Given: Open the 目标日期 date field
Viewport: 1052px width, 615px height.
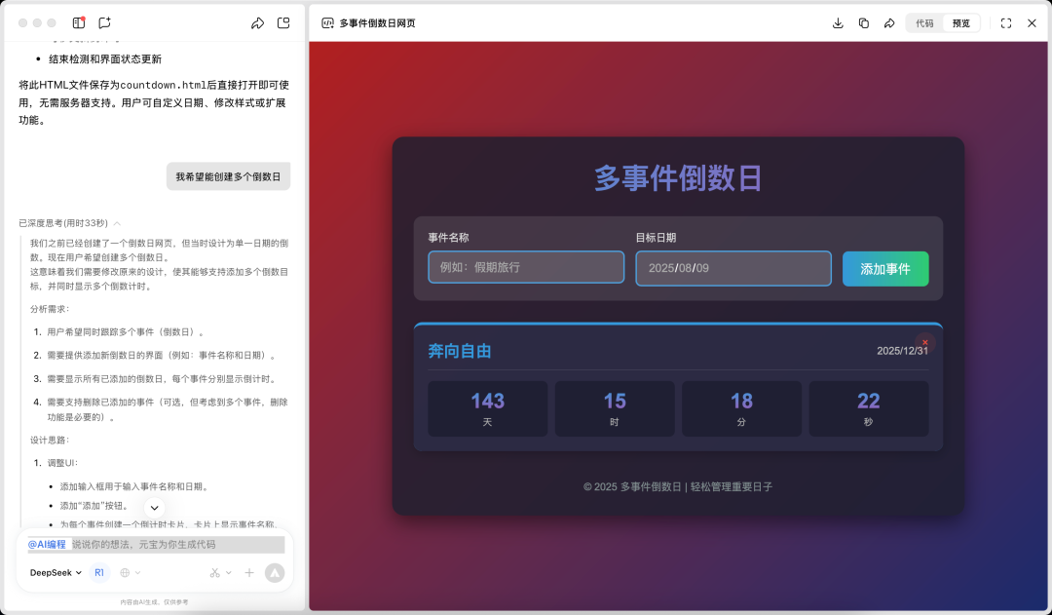Looking at the screenshot, I should pos(733,268).
